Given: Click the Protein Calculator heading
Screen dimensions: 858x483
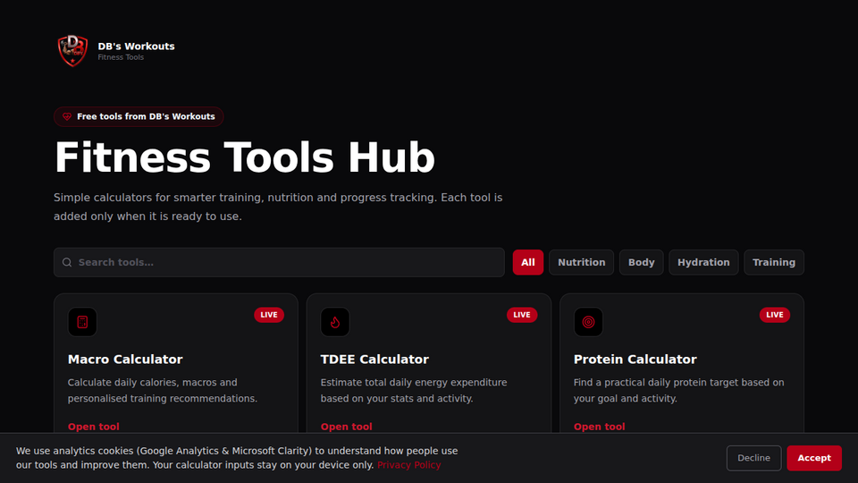Looking at the screenshot, I should tap(635, 360).
